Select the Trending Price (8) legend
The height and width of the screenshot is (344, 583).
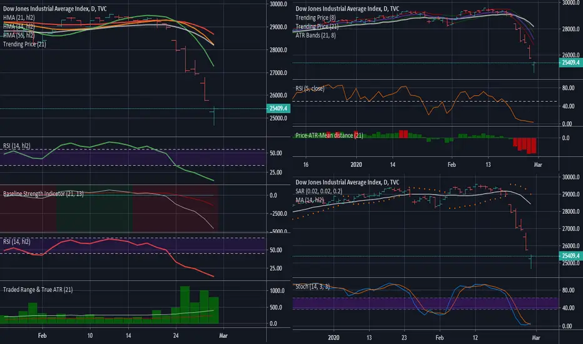coord(316,18)
